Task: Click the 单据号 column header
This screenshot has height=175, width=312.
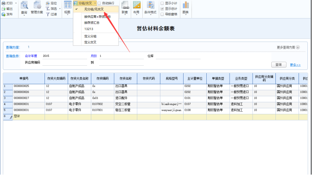Action: pyautogui.click(x=24, y=78)
